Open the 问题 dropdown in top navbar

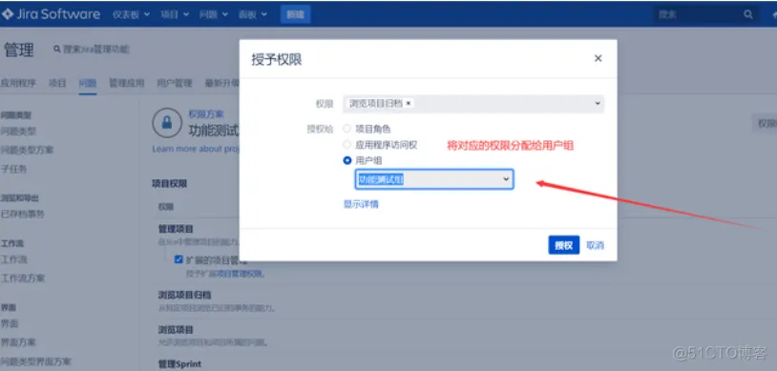(214, 14)
